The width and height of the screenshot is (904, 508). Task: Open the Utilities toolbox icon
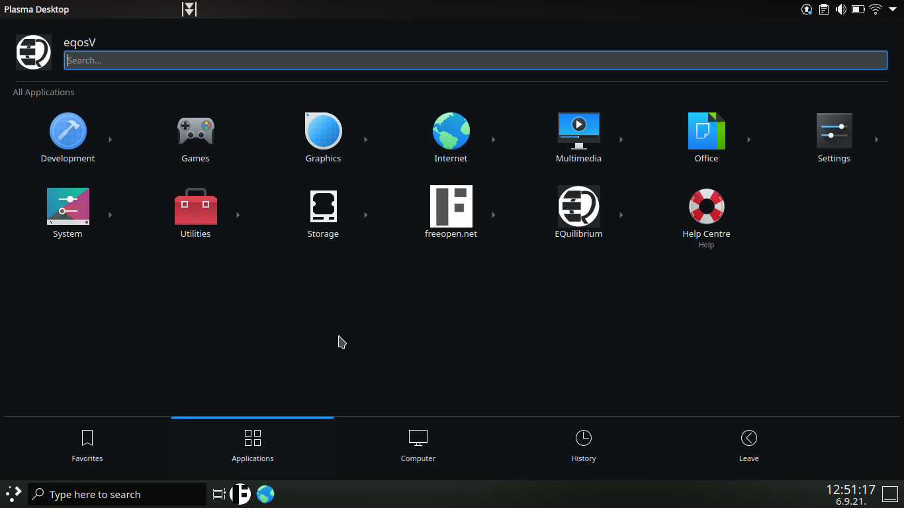[x=195, y=206]
